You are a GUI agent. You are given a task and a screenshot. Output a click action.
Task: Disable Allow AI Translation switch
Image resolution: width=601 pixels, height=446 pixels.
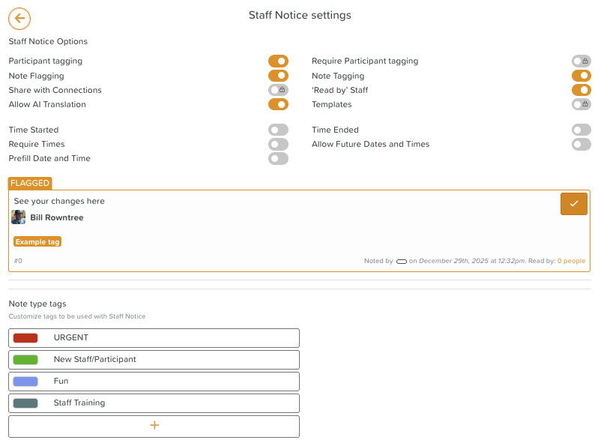[278, 104]
